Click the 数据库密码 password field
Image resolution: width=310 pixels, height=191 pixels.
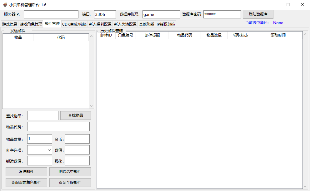222,14
